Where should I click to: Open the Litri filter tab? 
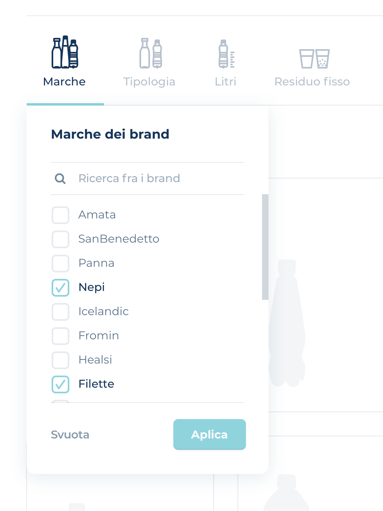point(225,81)
